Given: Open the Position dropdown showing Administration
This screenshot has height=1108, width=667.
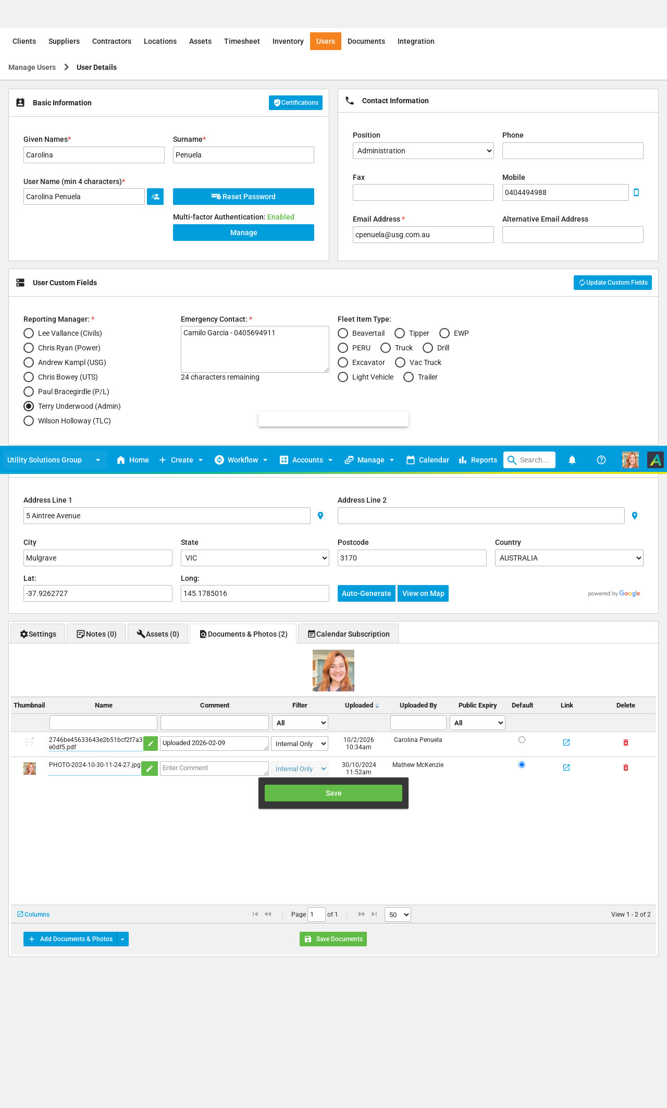Looking at the screenshot, I should [x=423, y=151].
